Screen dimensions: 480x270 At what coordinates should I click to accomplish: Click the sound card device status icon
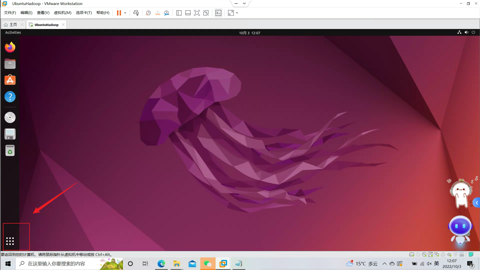click(449, 254)
